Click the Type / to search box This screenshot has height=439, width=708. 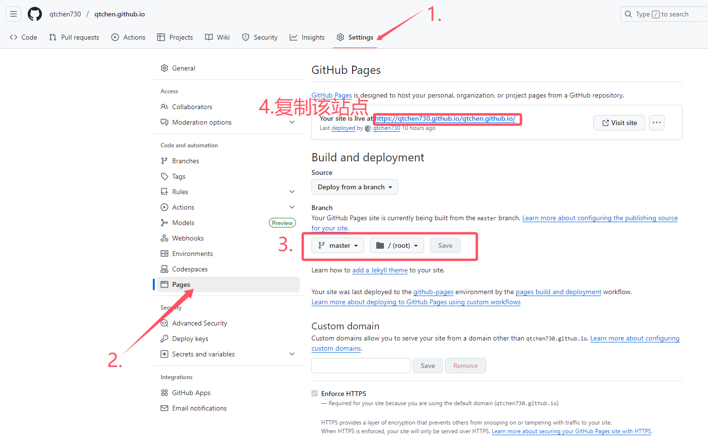(665, 14)
